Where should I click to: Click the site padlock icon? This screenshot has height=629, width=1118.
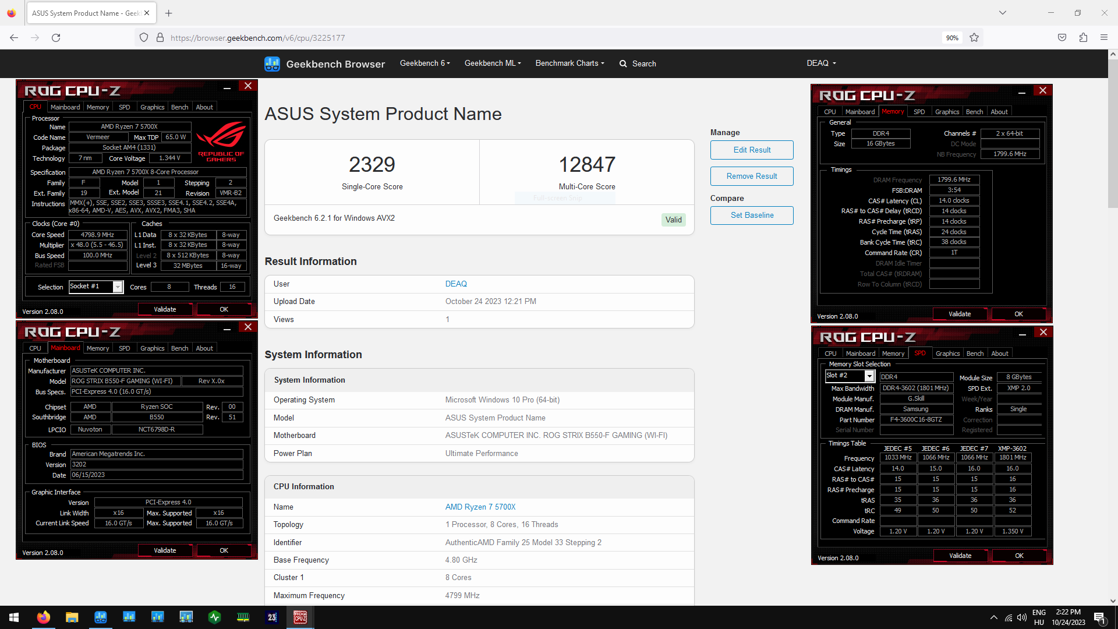click(x=160, y=38)
